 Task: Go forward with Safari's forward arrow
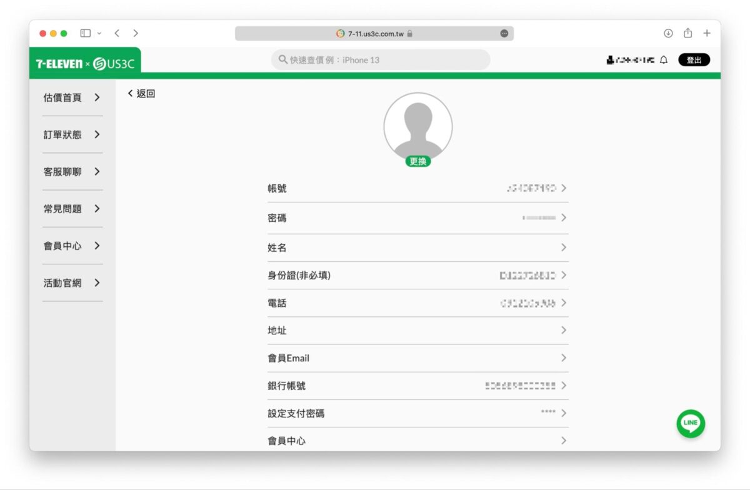pos(136,33)
